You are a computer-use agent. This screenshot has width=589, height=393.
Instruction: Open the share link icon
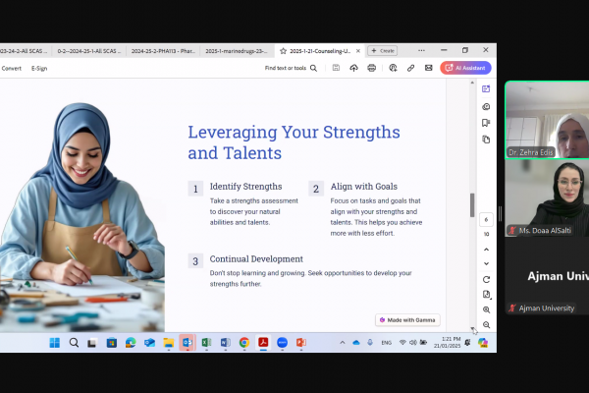pyautogui.click(x=410, y=68)
